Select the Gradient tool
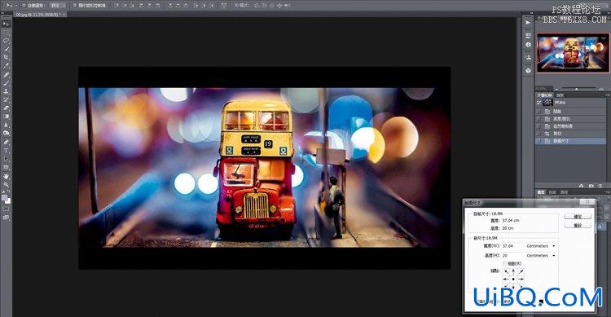 pyautogui.click(x=6, y=117)
